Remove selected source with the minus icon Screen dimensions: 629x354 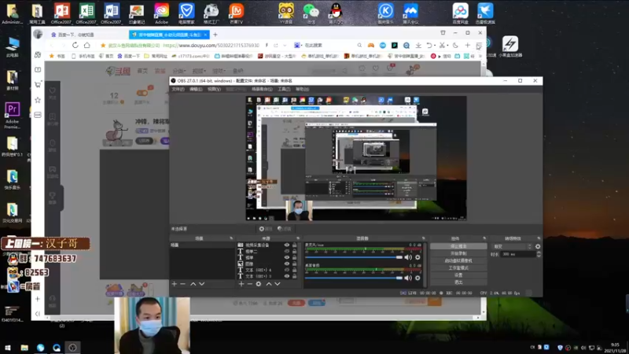pyautogui.click(x=249, y=284)
